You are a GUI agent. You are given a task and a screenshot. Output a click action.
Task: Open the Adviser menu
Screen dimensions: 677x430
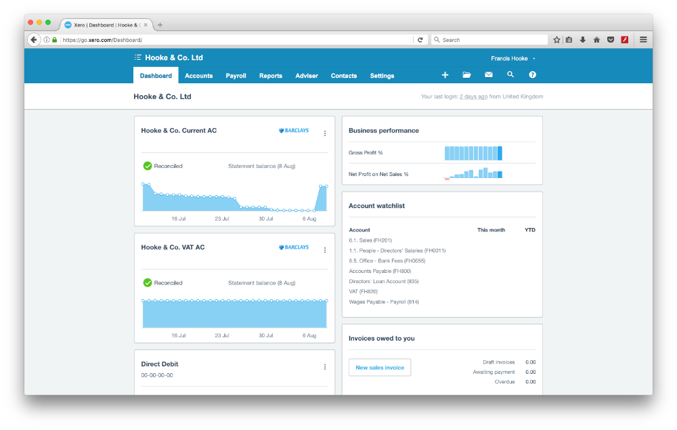click(307, 76)
